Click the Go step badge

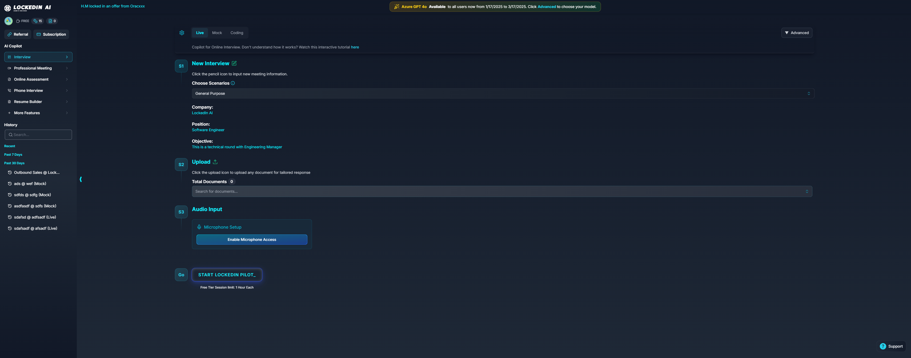point(181,275)
